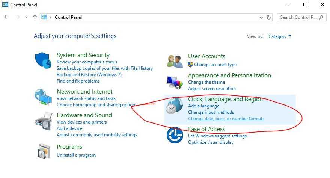Open Adjust screen resolution link
The width and height of the screenshot is (330, 178).
tap(212, 89)
